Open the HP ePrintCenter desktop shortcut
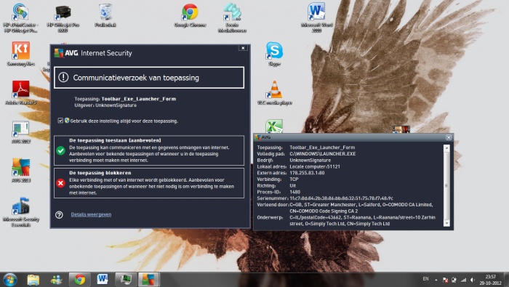The image size is (509, 287). point(20,18)
